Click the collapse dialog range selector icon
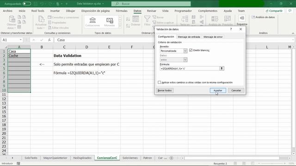Image resolution: width=296 pixels, height=166 pixels. pyautogui.click(x=222, y=69)
